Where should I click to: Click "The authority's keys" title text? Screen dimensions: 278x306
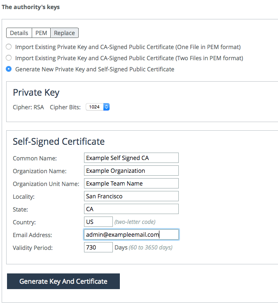30,7
